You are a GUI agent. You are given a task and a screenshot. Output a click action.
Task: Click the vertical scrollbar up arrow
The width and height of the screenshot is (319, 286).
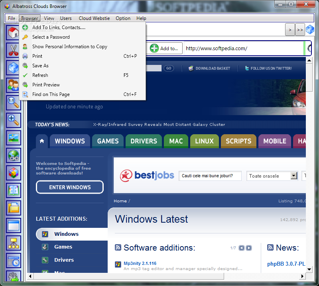pyautogui.click(x=309, y=61)
